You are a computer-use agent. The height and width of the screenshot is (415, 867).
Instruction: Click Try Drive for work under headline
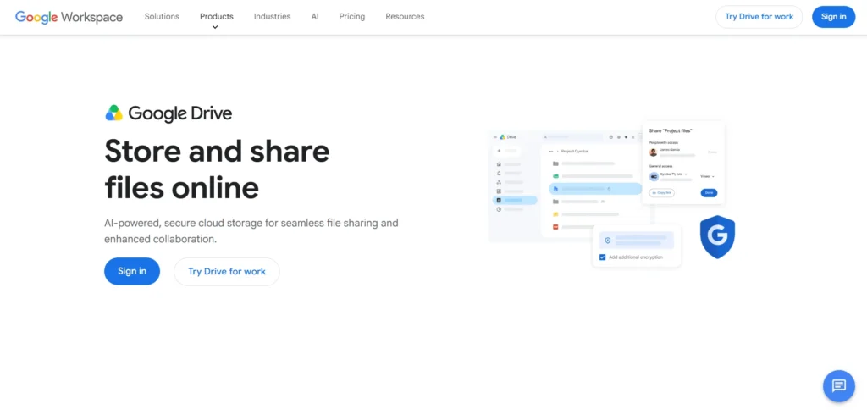tap(227, 272)
